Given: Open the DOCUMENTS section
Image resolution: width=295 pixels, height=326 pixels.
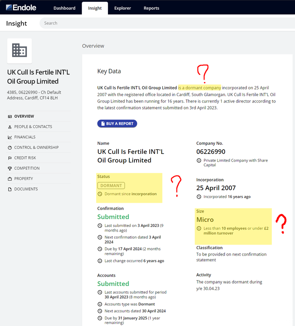Looking at the screenshot, I should click(x=26, y=189).
